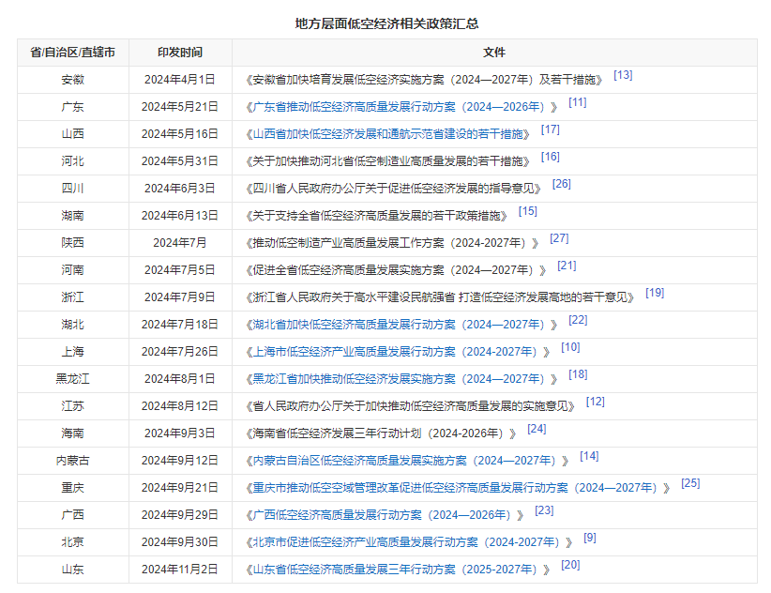771x593 pixels.
Task: Click citation [20] in the Shandong row
Action: 570,566
